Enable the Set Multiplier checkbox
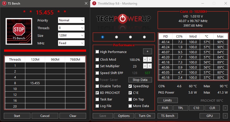 point(97,66)
